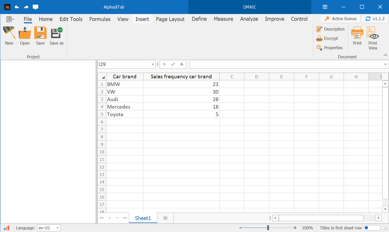This screenshot has height=232, width=389.
Task: Add a new sheet with plus icon
Action: 165,218
